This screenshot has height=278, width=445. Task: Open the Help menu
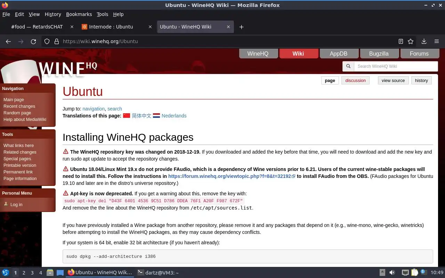coord(118,14)
